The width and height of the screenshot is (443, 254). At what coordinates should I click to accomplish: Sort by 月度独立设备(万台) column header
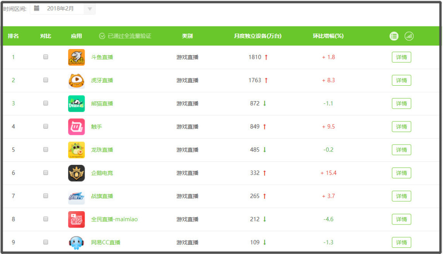[258, 36]
